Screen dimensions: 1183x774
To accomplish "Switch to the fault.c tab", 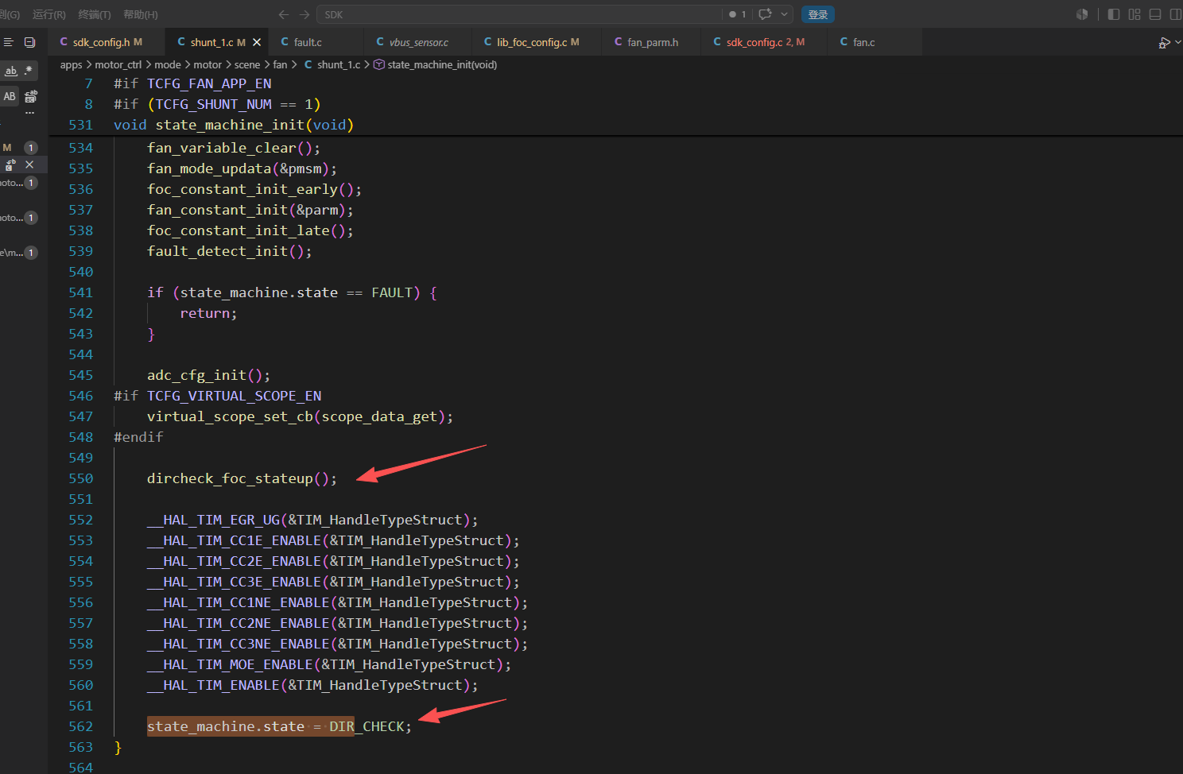I will (x=308, y=42).
